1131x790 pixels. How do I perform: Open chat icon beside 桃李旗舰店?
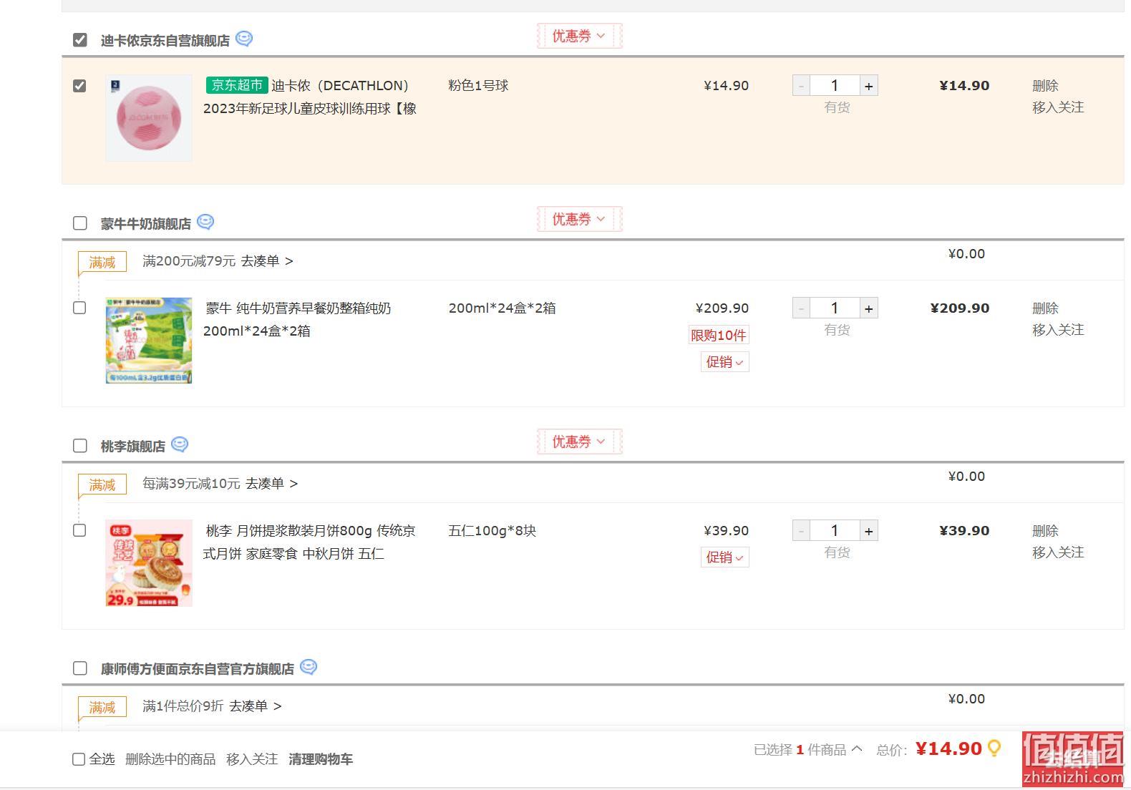180,444
